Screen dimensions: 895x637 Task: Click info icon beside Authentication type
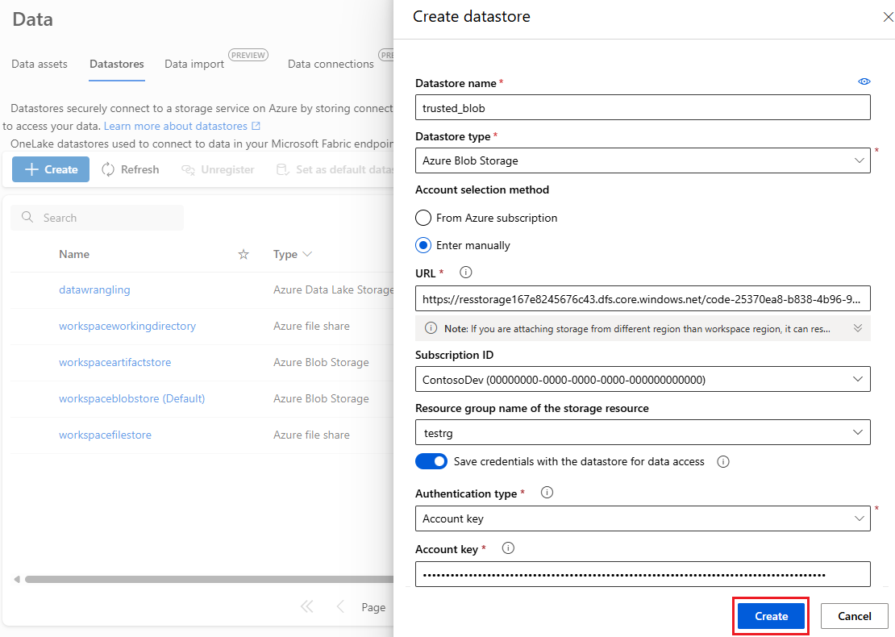547,492
